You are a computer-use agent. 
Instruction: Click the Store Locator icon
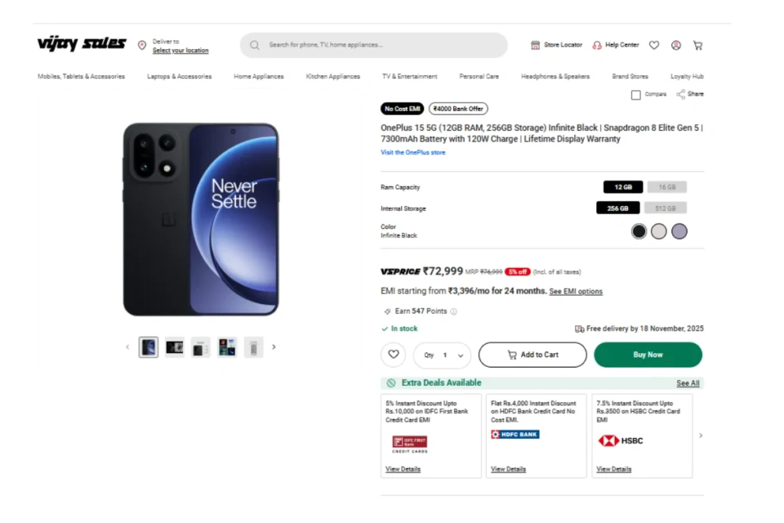tap(535, 45)
